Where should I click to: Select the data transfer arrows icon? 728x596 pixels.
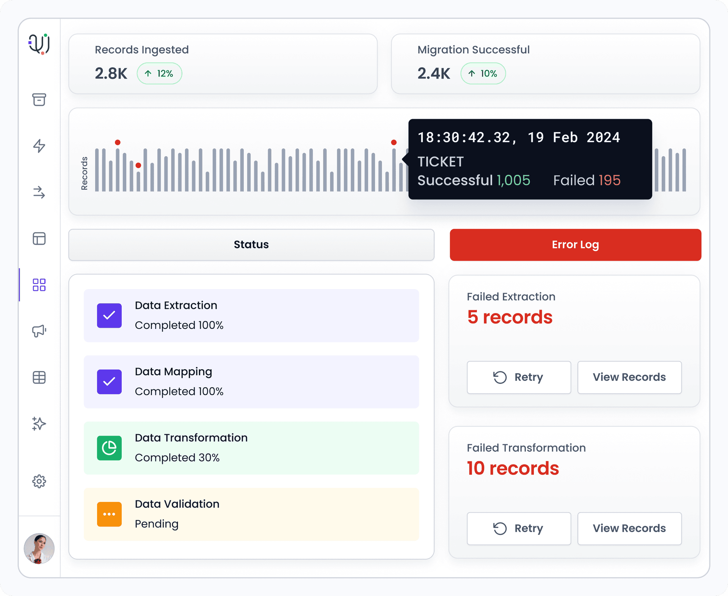pos(39,193)
